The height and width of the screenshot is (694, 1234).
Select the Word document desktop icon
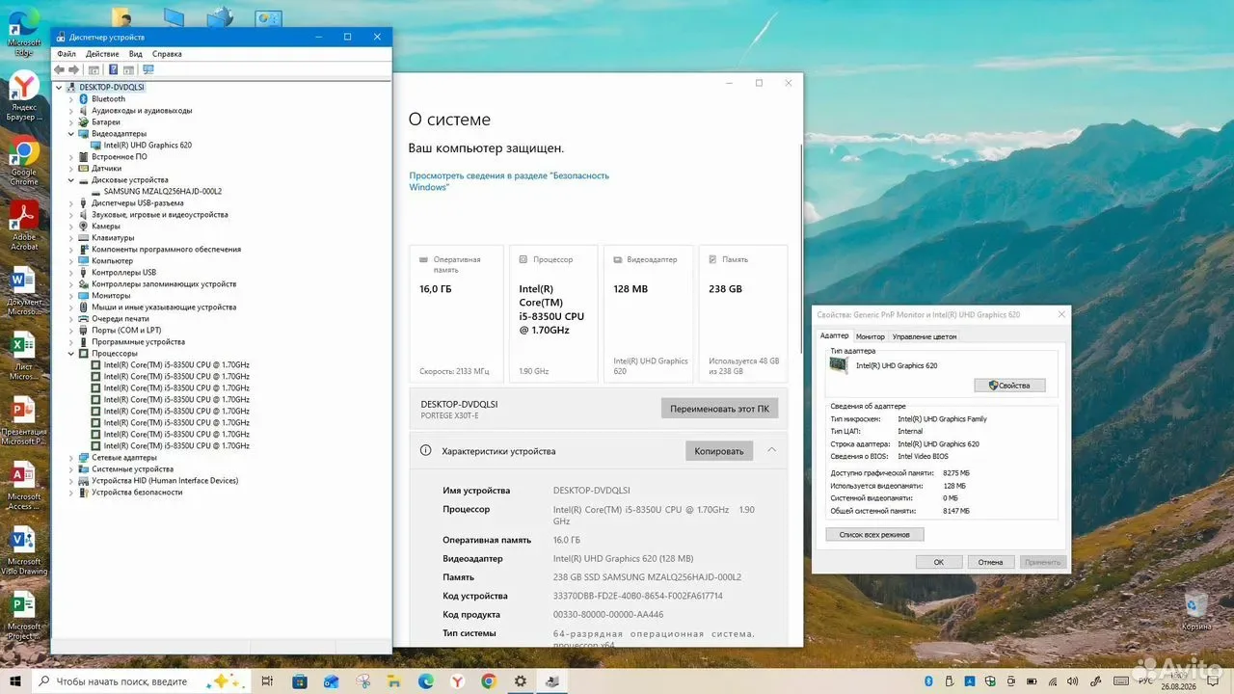[24, 291]
